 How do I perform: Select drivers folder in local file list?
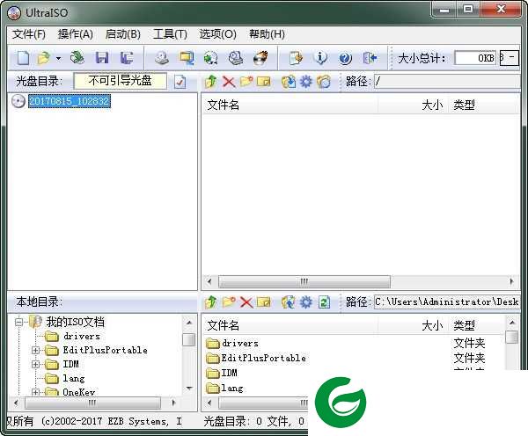tap(240, 344)
